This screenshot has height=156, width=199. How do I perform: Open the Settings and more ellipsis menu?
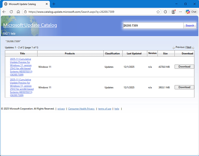(x=180, y=12)
